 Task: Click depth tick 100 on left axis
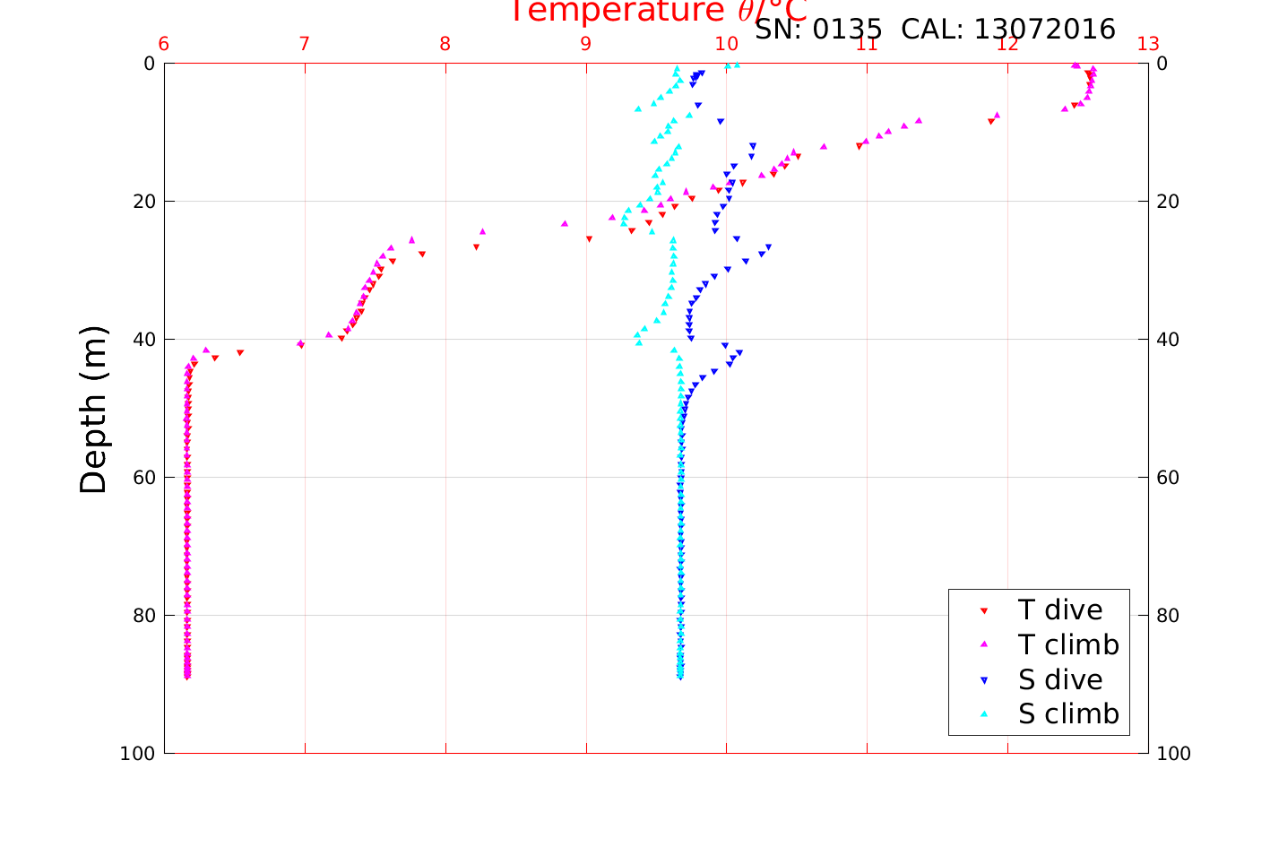point(137,754)
